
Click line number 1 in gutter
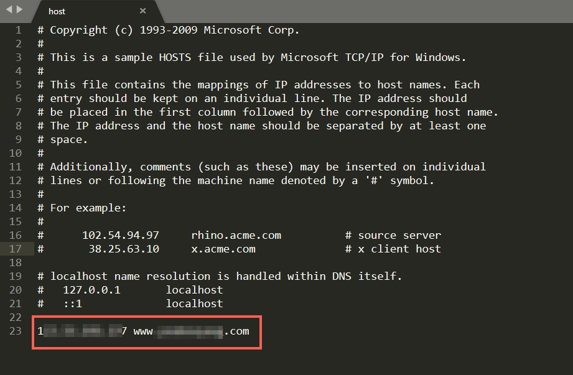click(x=18, y=30)
